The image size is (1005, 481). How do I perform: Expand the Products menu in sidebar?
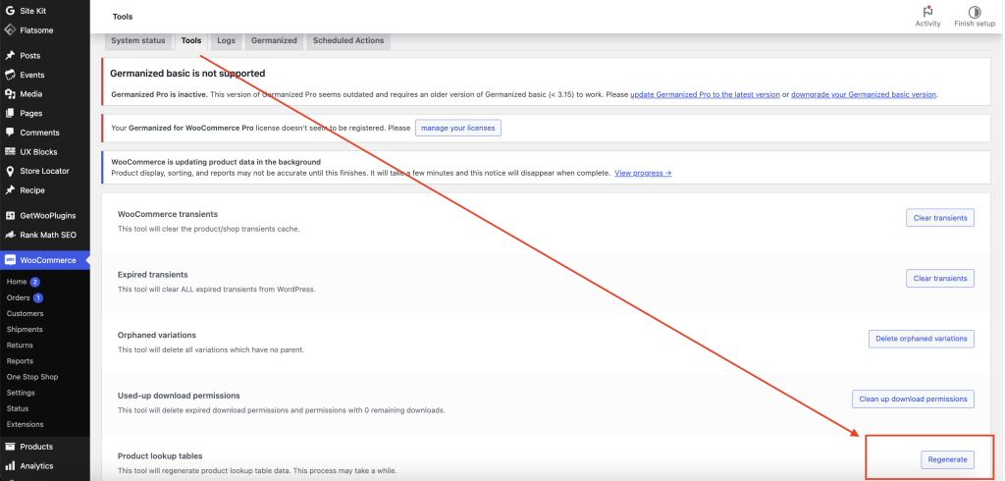click(x=36, y=447)
